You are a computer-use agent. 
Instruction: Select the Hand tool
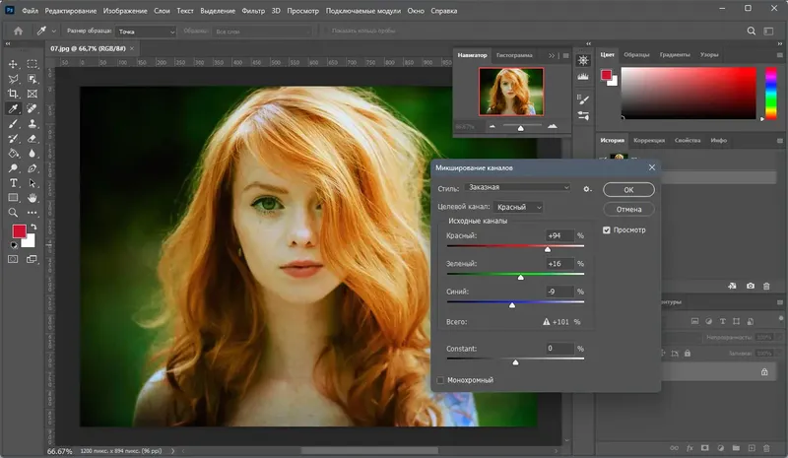pyautogui.click(x=33, y=198)
